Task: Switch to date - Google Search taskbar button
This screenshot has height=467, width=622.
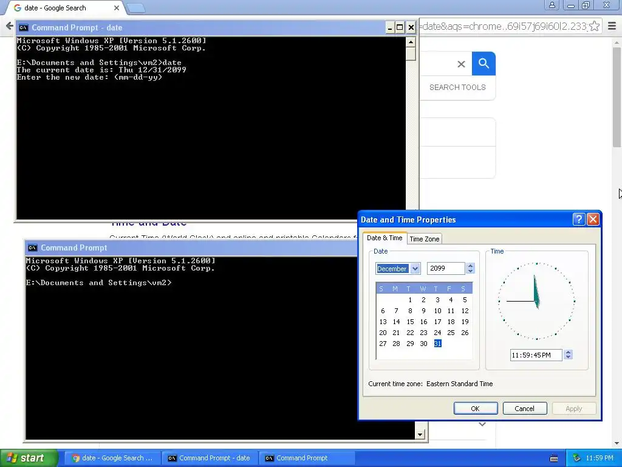Action: pyautogui.click(x=112, y=458)
